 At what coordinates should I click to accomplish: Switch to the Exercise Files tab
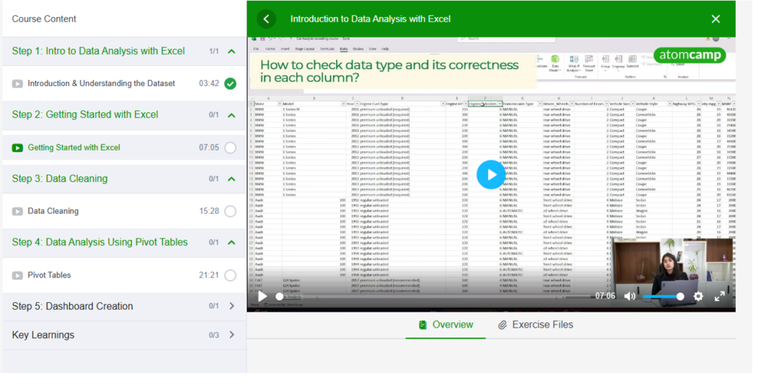point(535,325)
